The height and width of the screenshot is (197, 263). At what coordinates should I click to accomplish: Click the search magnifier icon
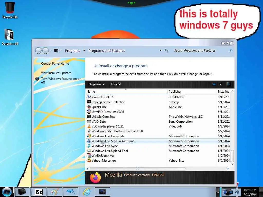pyautogui.click(x=231, y=51)
